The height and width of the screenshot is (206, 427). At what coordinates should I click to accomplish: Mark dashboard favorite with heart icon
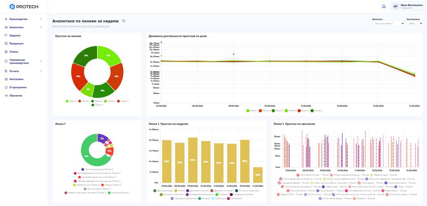124,21
